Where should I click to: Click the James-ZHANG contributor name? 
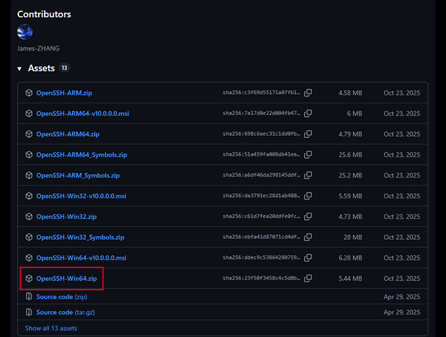click(38, 49)
